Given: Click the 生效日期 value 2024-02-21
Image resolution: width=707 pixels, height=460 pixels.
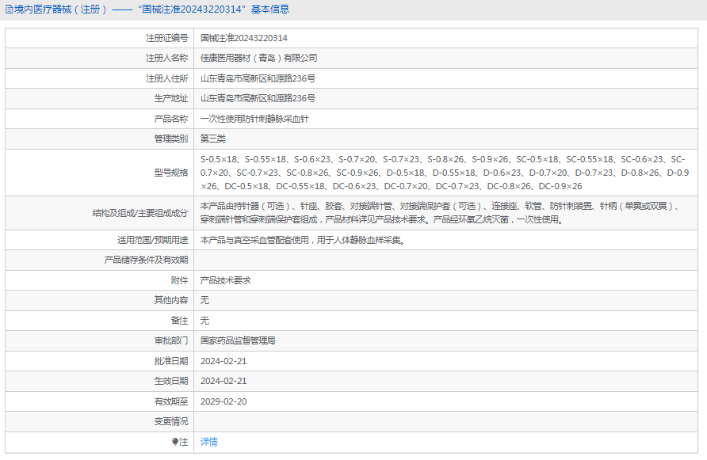Looking at the screenshot, I should coord(224,381).
